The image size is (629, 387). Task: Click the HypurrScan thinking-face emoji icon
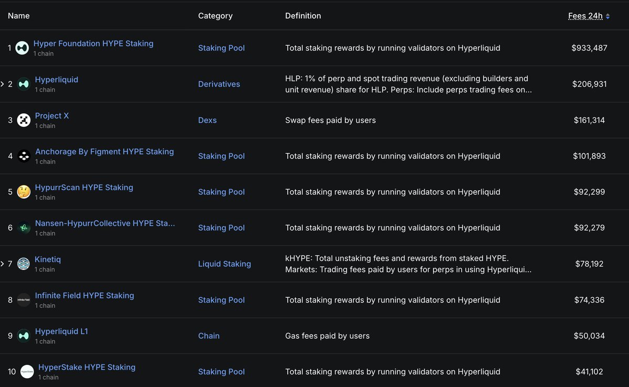click(x=24, y=192)
